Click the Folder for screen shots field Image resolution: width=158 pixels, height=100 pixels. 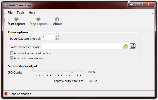[x=82, y=46]
